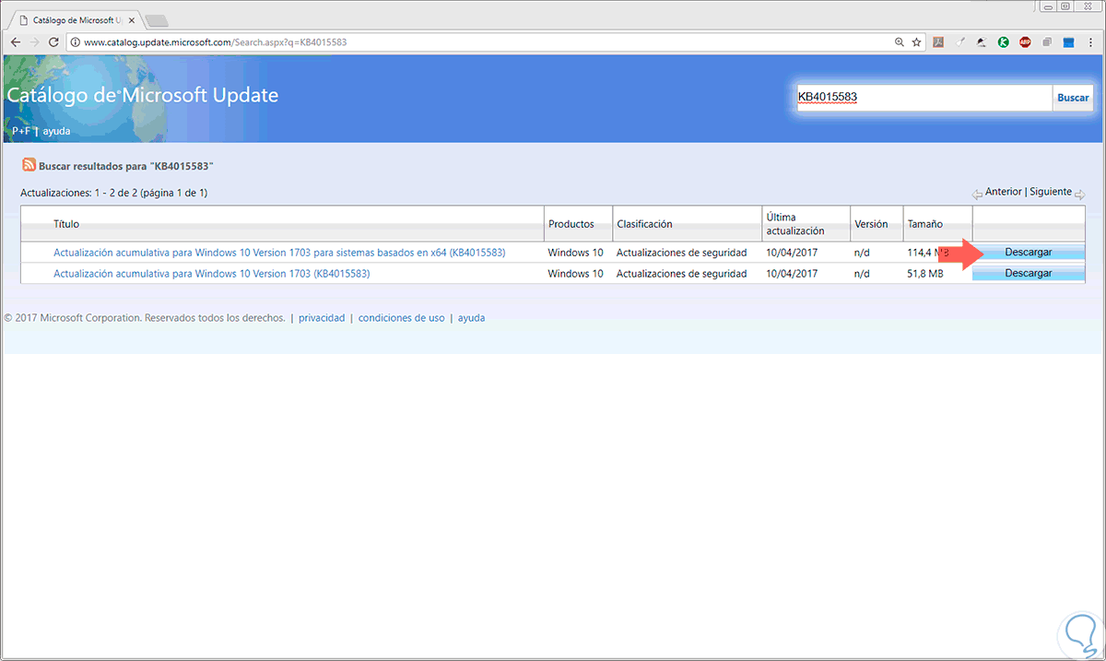Screen dimensions: 1106x661
Task: Download the 51,8 MB update
Action: click(x=1029, y=273)
